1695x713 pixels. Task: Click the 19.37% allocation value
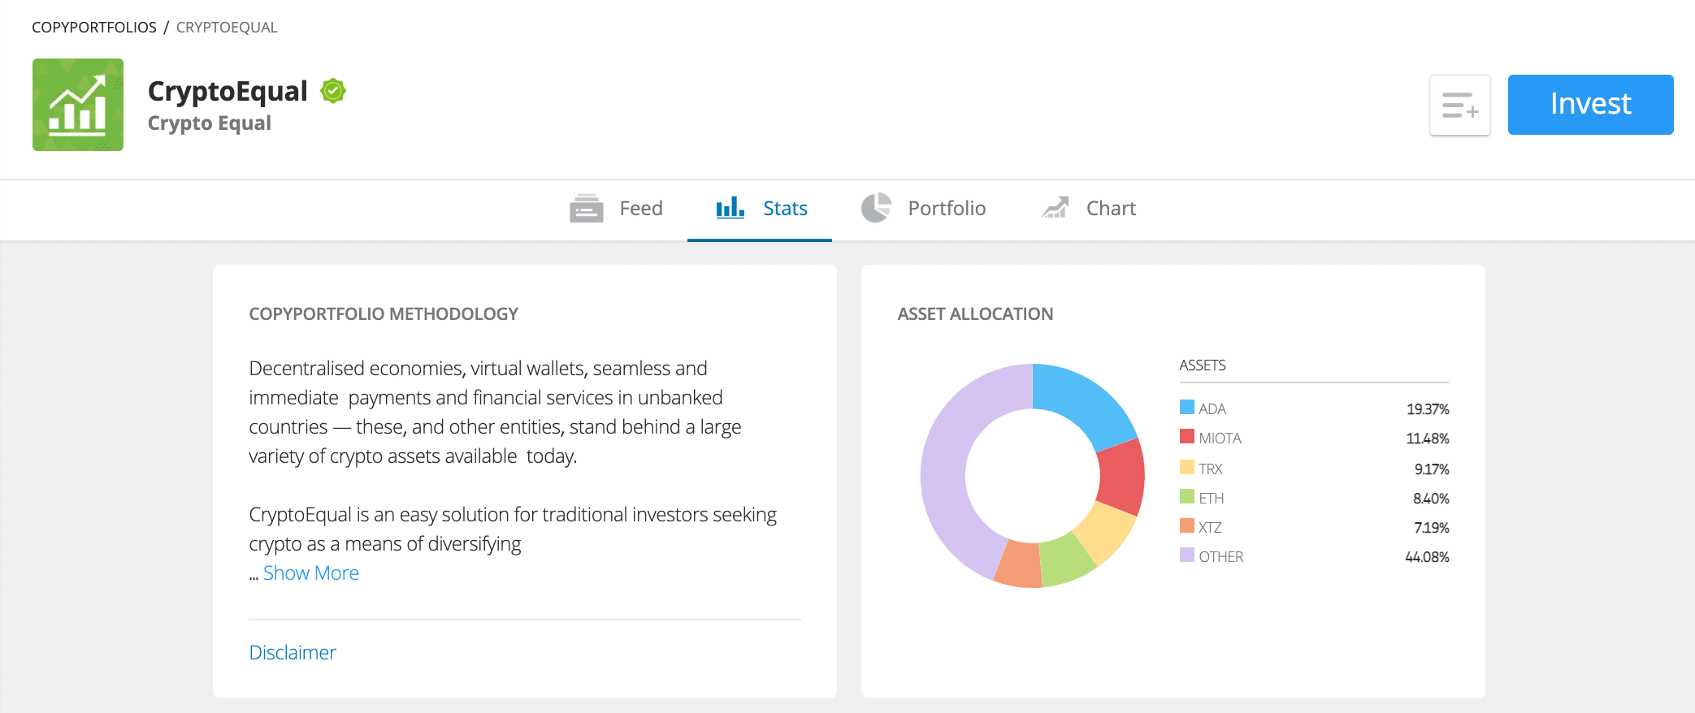point(1428,409)
